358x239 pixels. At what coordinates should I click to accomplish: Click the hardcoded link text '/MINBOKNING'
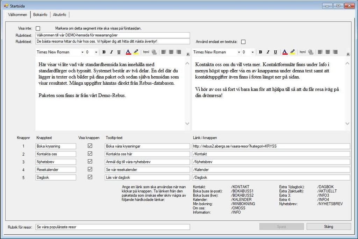point(243,204)
